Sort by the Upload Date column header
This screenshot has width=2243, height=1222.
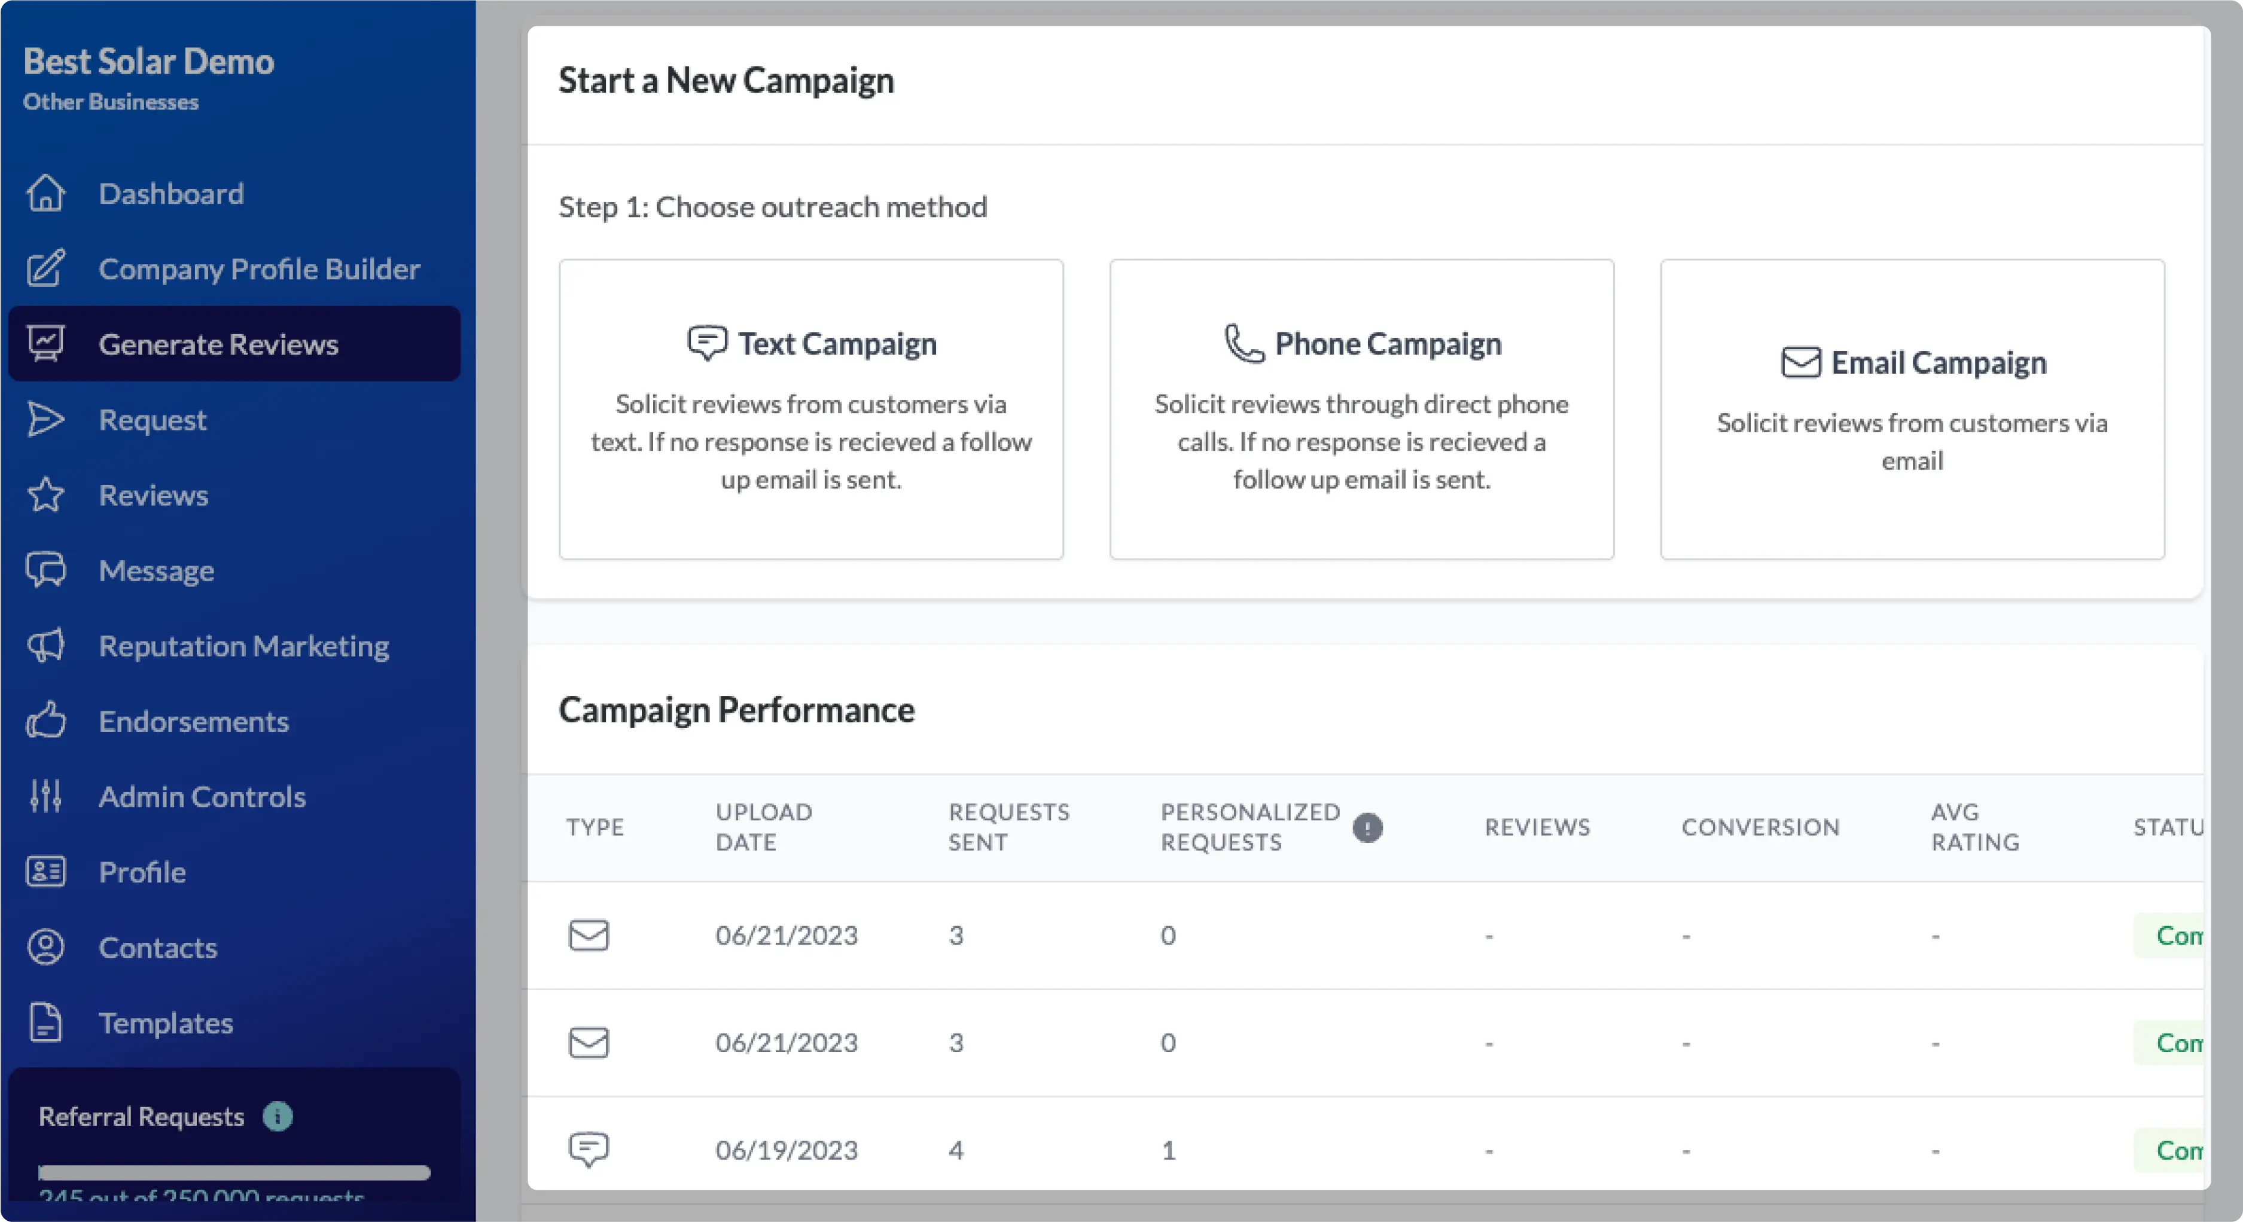(x=764, y=827)
